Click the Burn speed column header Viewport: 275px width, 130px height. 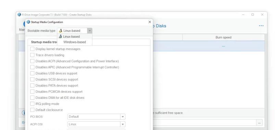point(223,38)
